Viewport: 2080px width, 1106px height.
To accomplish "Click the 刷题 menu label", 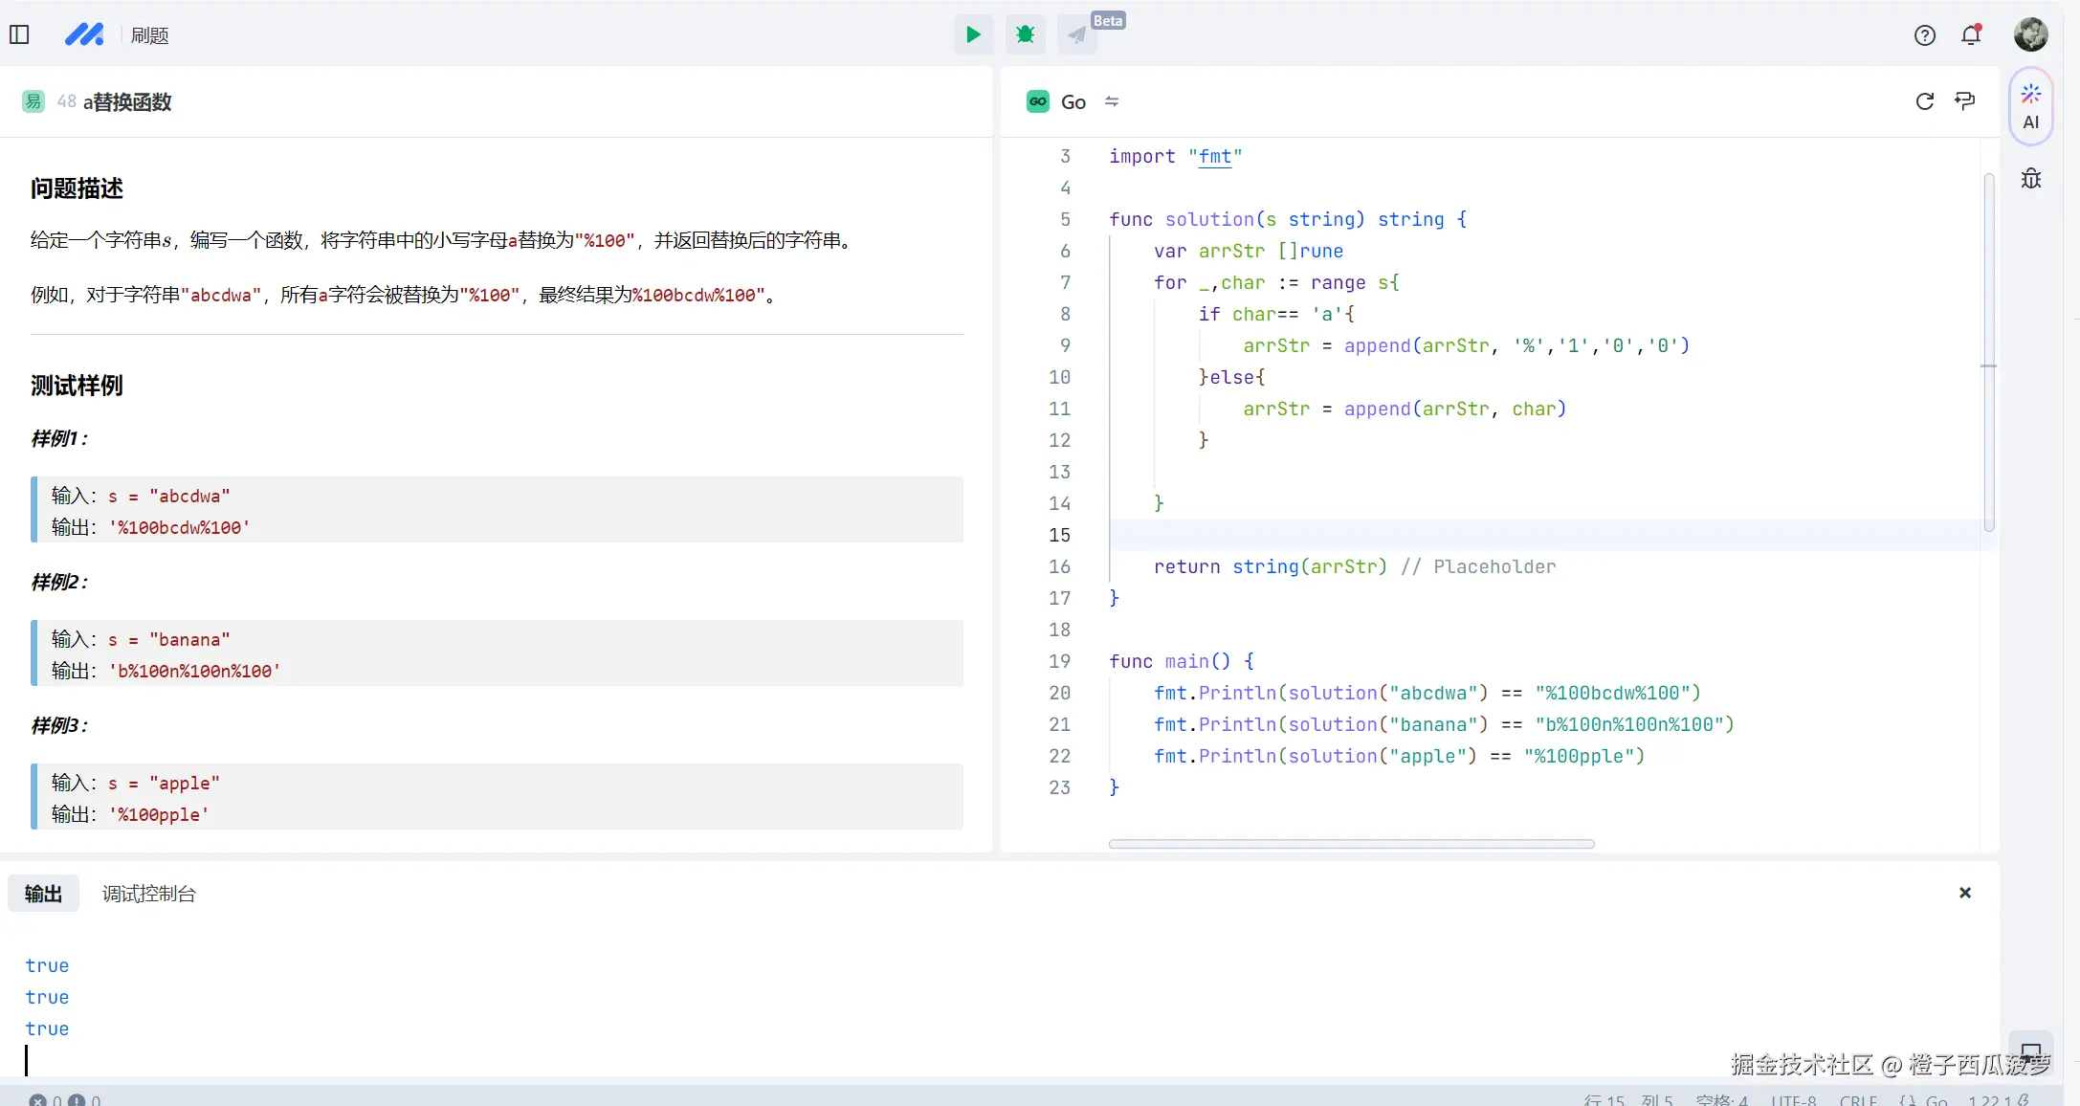I will coord(149,35).
